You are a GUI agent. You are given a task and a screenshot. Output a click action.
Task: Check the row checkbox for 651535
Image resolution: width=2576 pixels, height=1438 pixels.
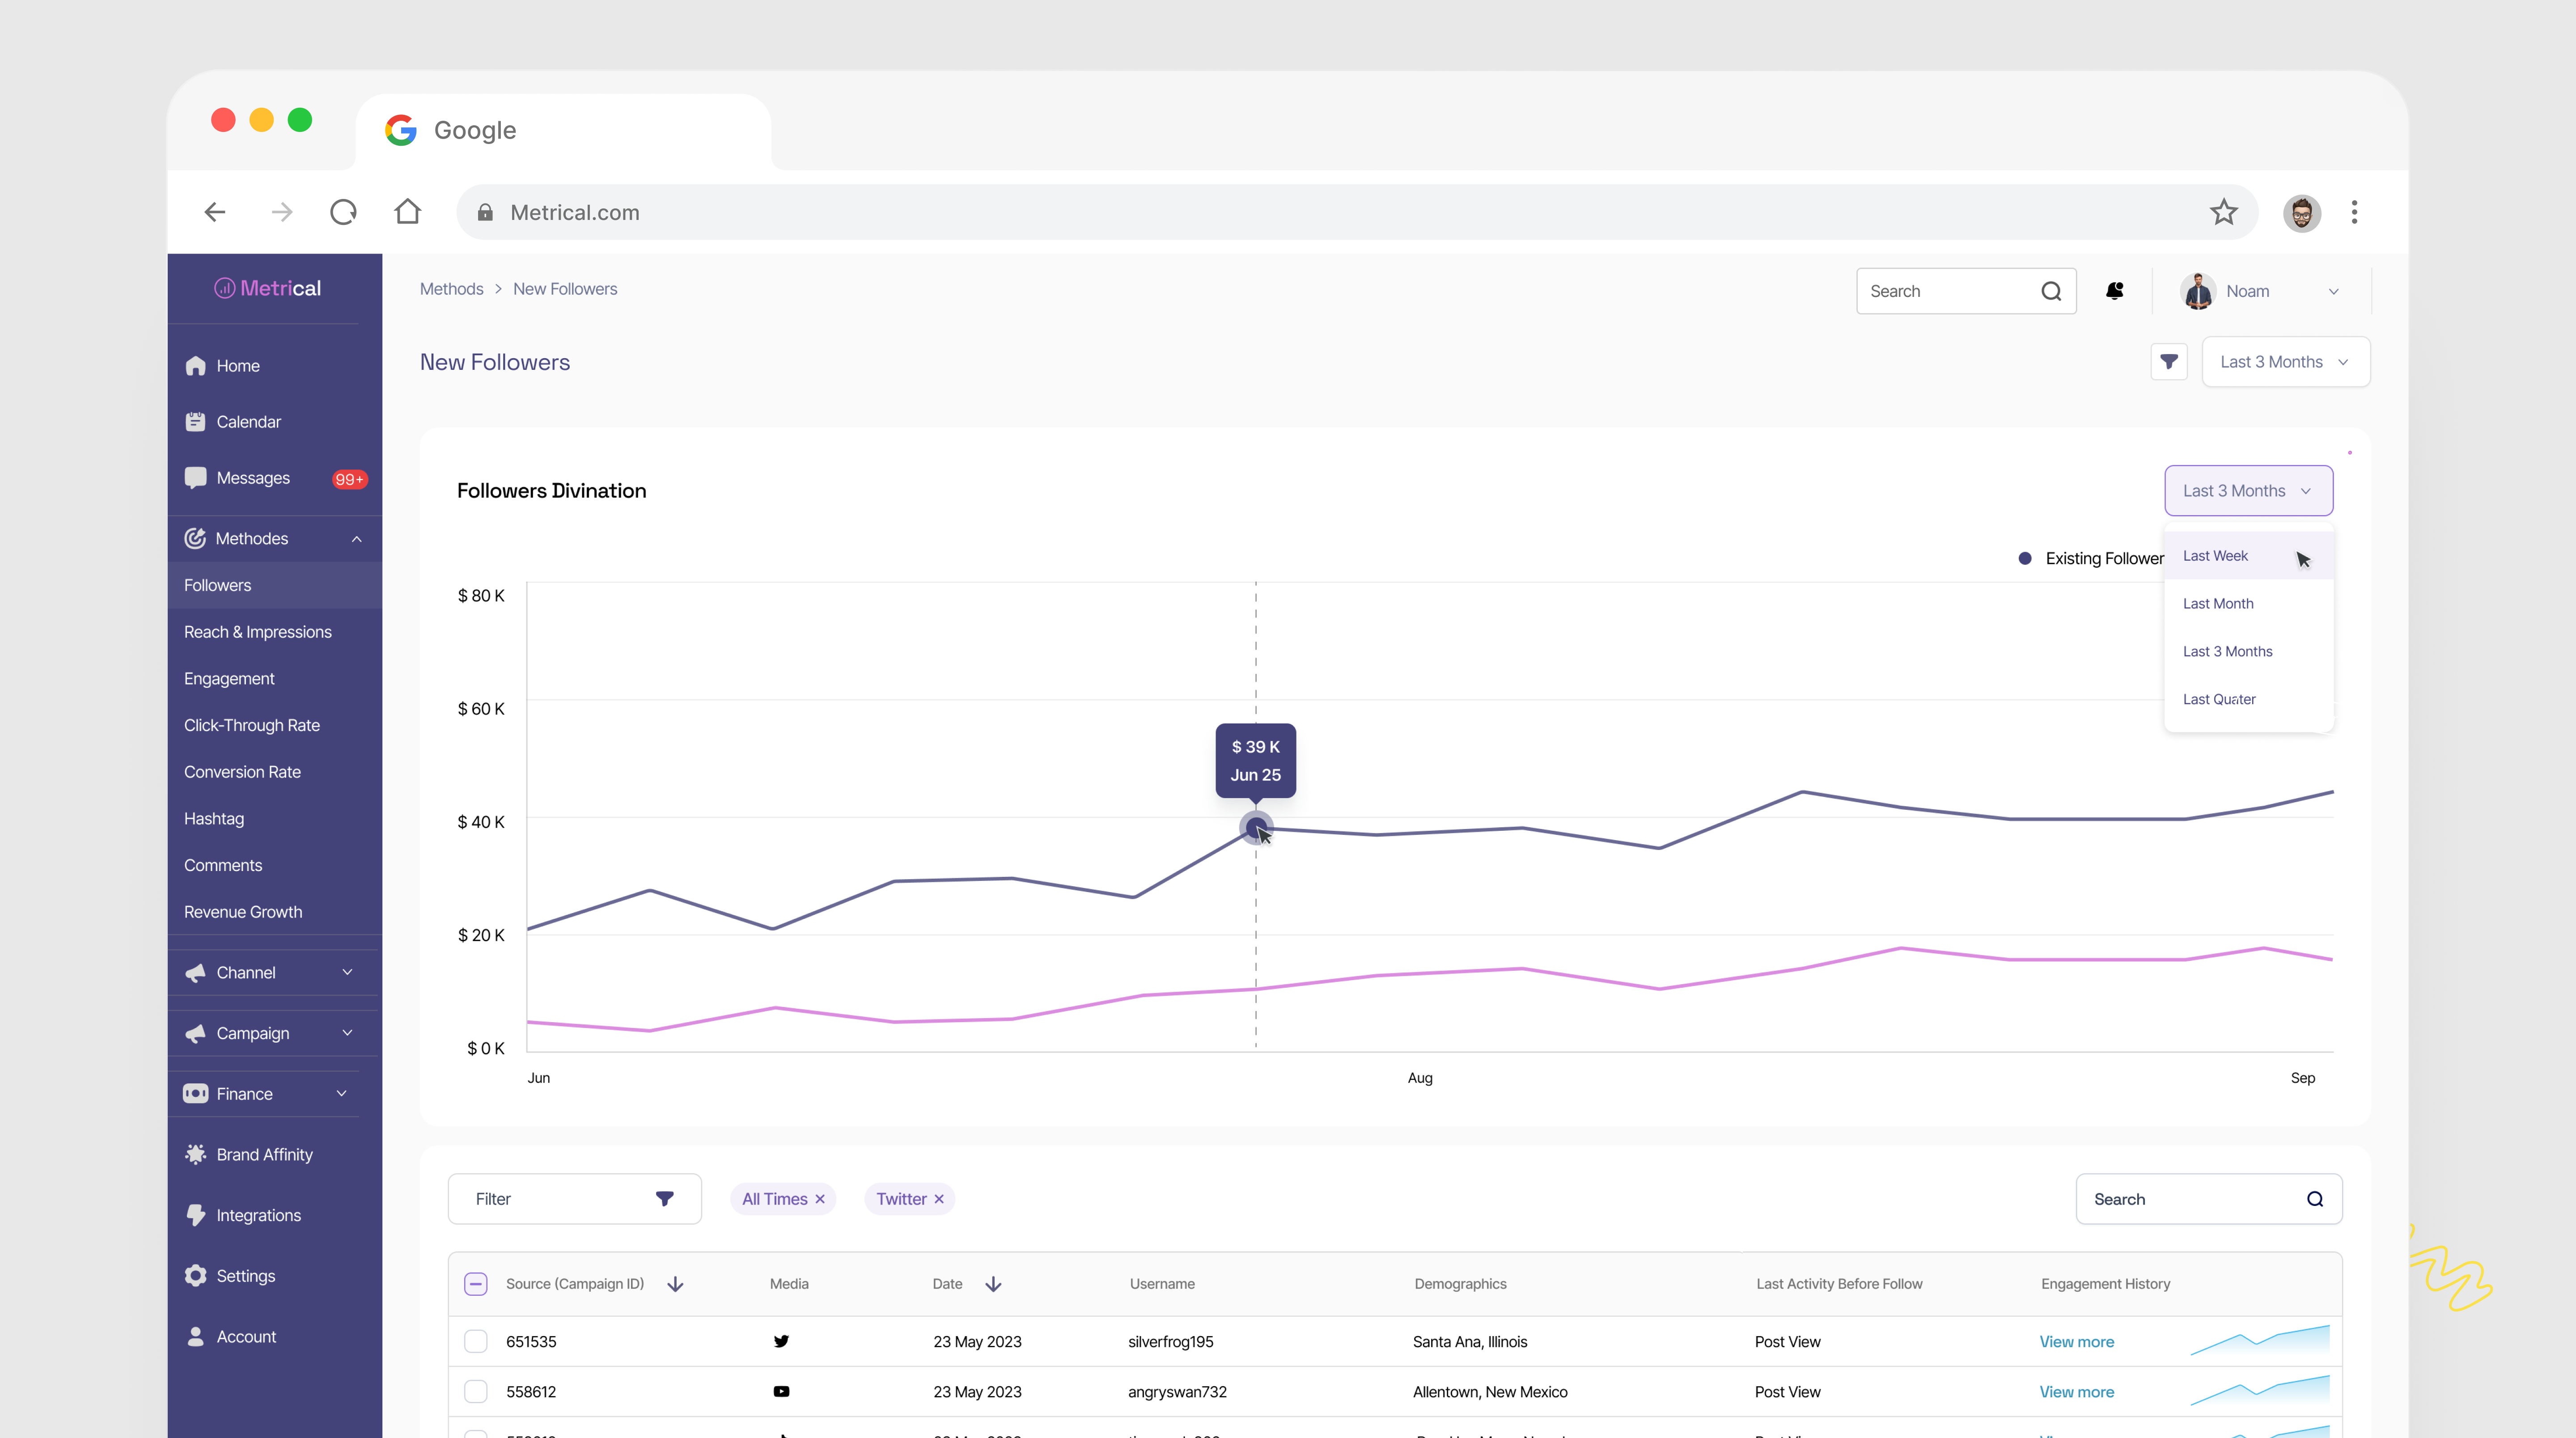tap(476, 1342)
